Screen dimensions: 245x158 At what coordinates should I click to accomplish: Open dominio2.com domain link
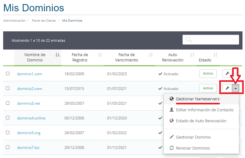point(29,88)
